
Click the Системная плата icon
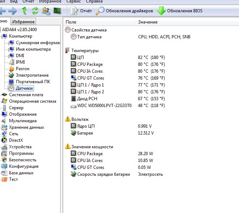[4, 95]
